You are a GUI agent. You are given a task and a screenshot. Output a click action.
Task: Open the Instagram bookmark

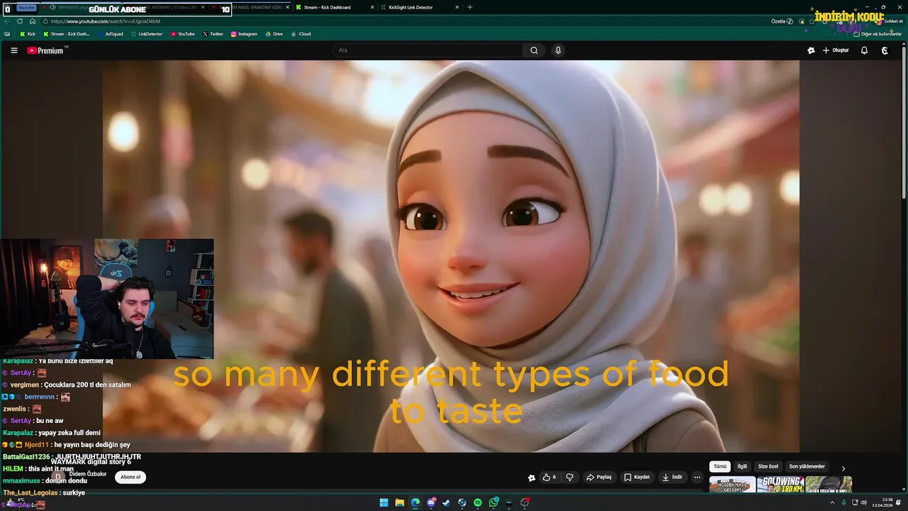pos(244,34)
